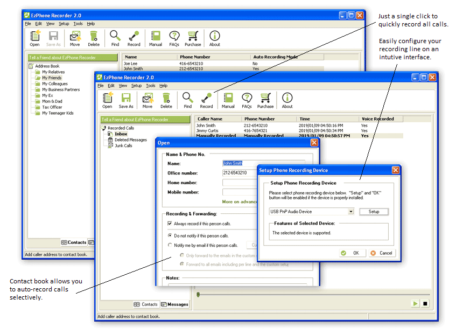
Task: Select Jimmy Curtis call row
Action: click(299, 131)
